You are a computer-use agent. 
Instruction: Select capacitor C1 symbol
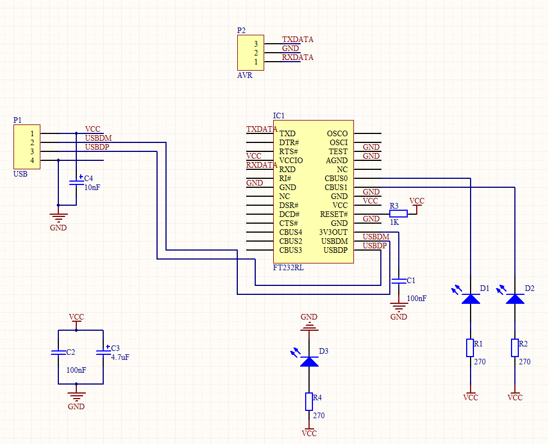(x=399, y=281)
